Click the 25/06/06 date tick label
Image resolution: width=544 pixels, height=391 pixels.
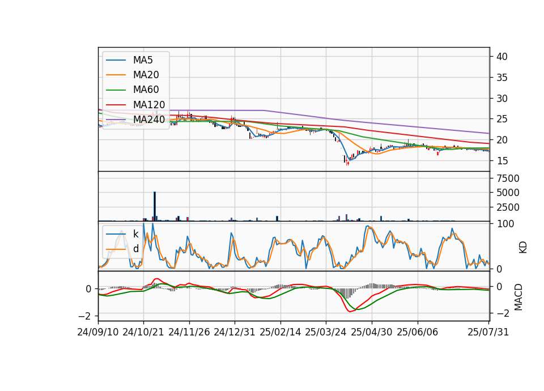coord(418,332)
